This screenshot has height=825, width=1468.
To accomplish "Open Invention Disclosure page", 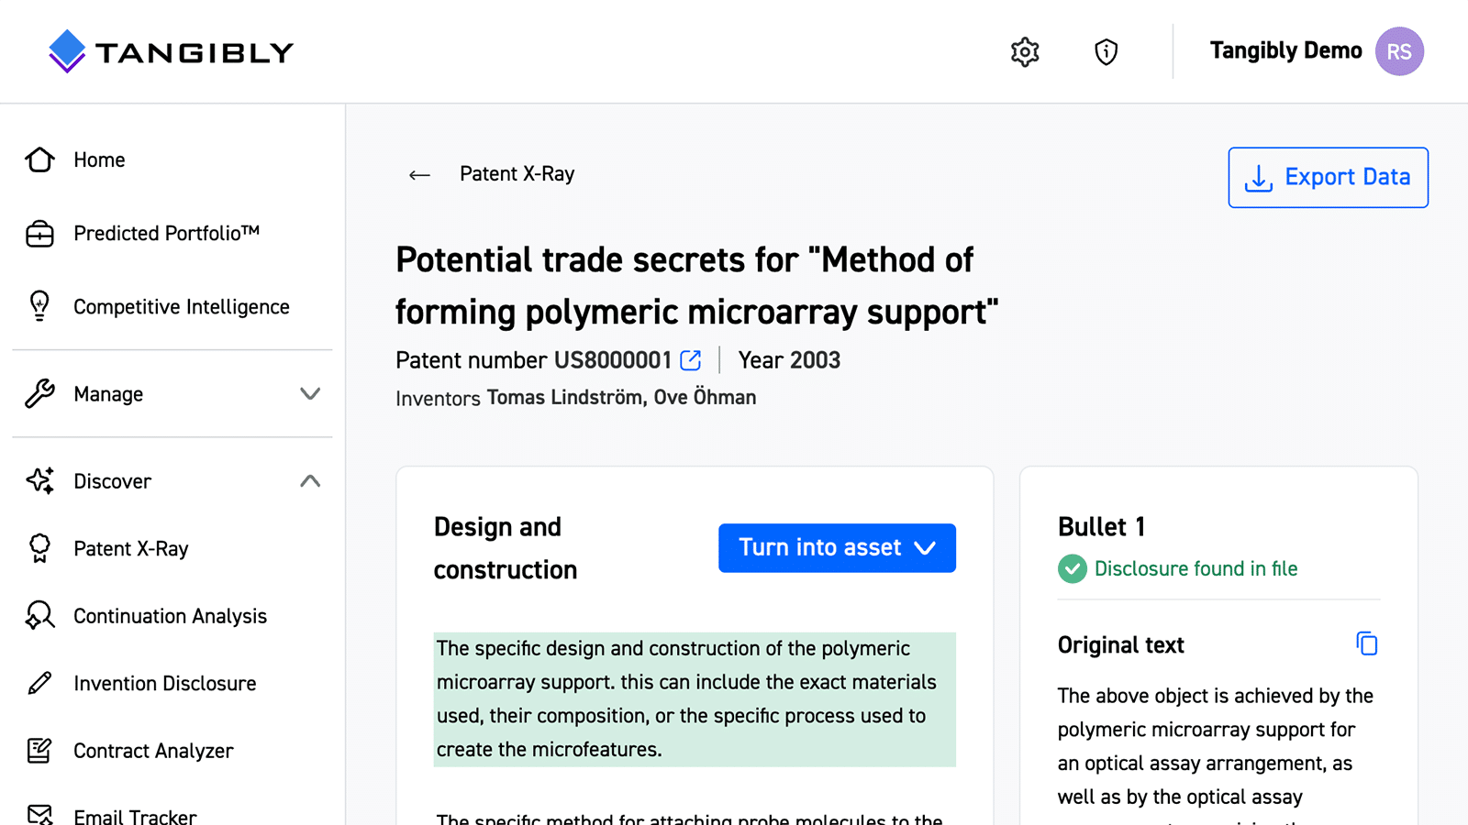I will pyautogui.click(x=164, y=684).
